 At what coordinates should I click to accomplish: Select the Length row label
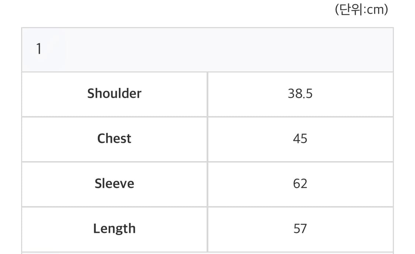point(114,229)
